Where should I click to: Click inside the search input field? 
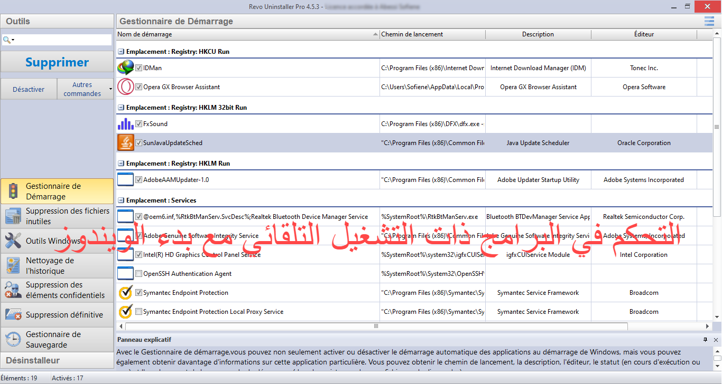pos(62,40)
